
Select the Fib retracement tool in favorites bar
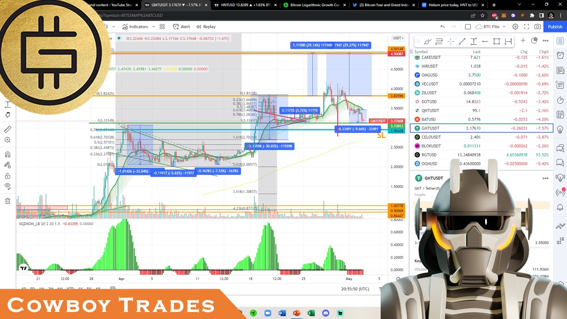439,41
